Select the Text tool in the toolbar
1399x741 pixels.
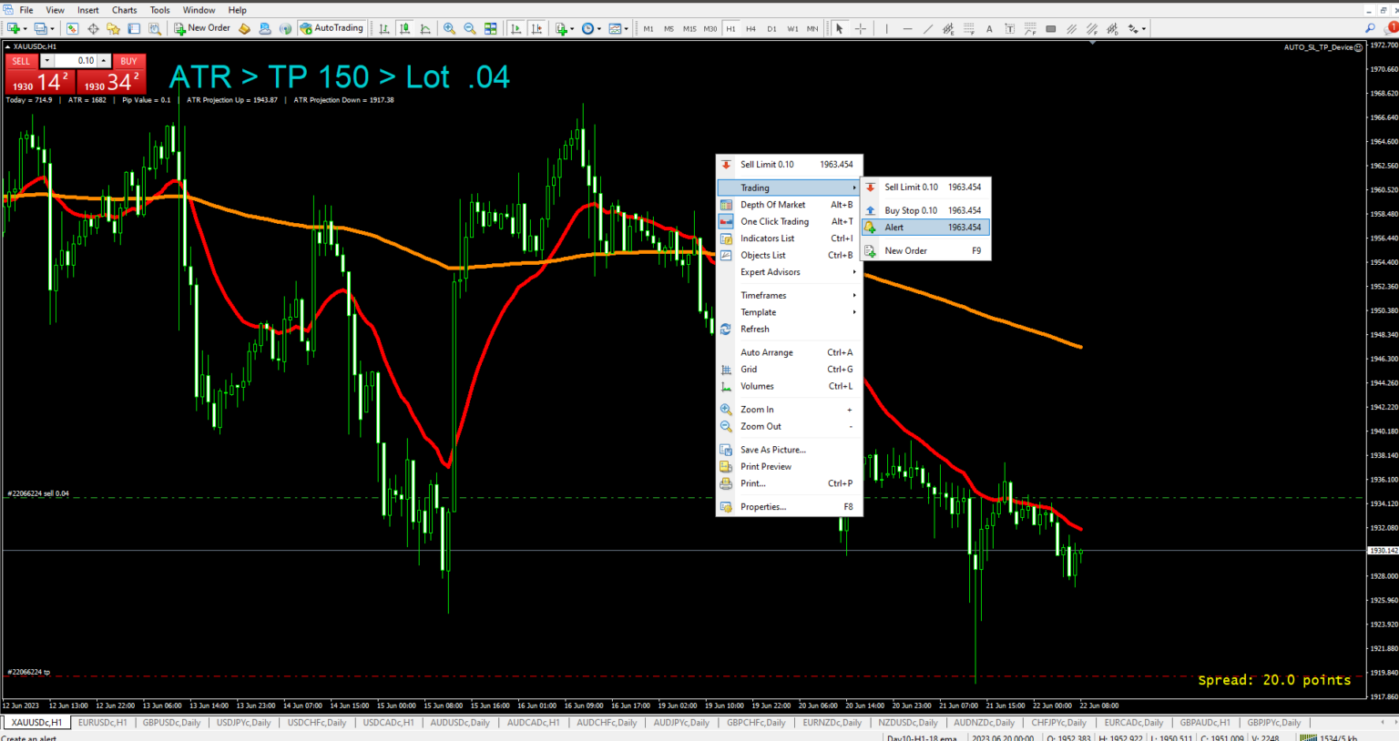click(988, 28)
